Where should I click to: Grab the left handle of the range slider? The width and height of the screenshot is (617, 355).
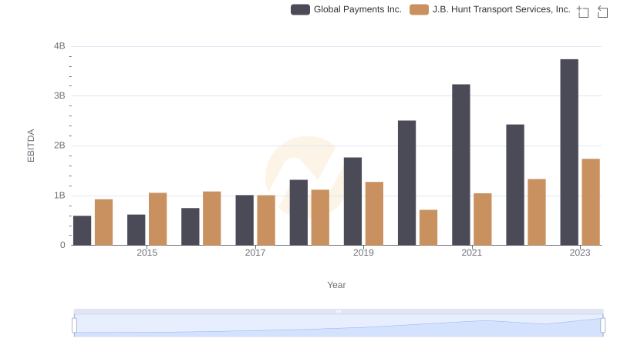click(x=74, y=326)
